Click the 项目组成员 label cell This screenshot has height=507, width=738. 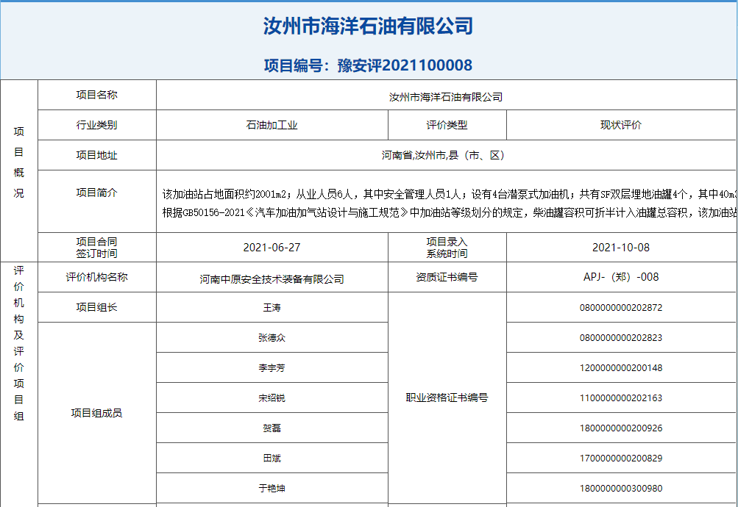(96, 413)
